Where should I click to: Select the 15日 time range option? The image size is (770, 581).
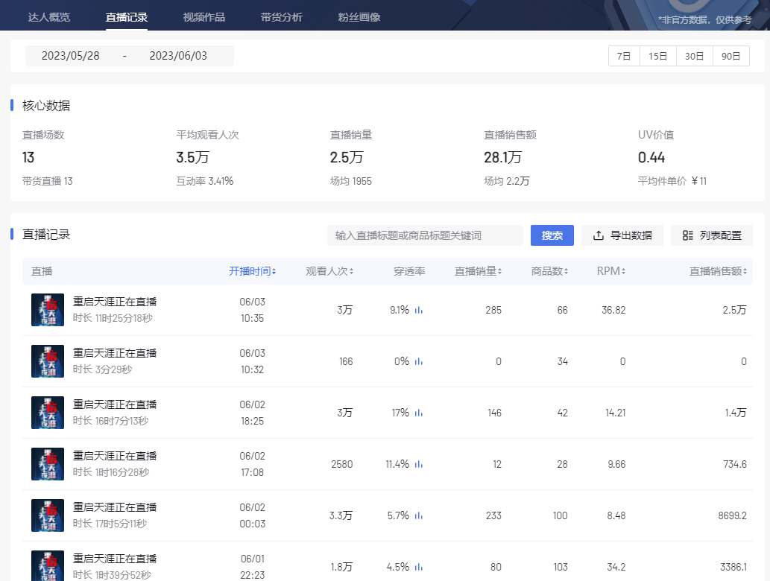coord(657,56)
